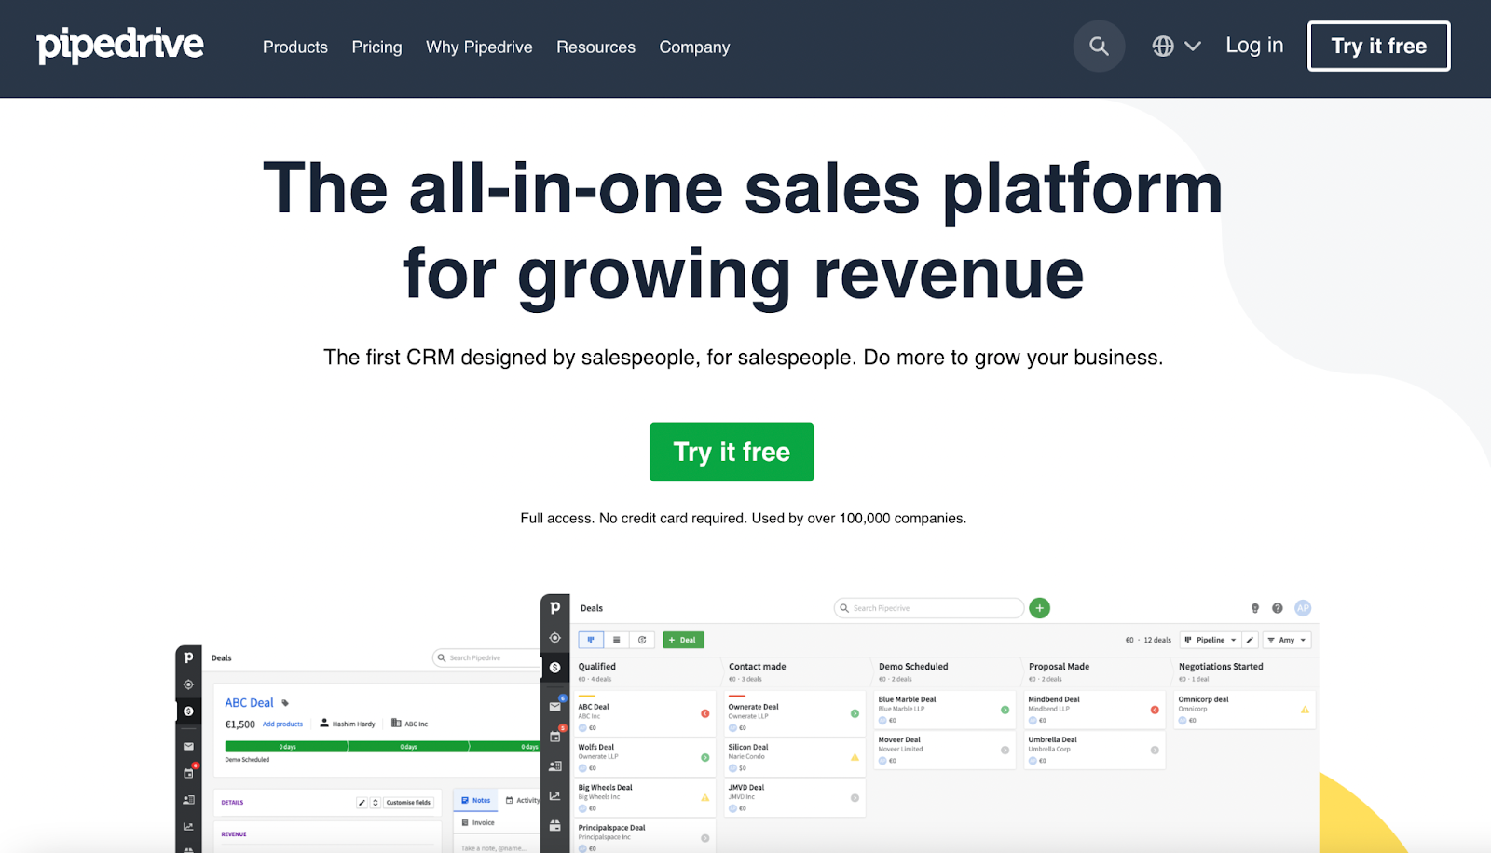Open the Resources menu

pos(595,47)
